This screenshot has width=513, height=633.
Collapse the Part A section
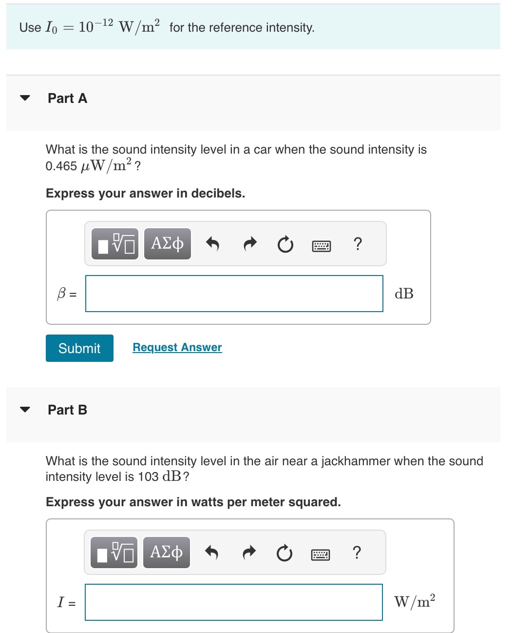(x=26, y=99)
